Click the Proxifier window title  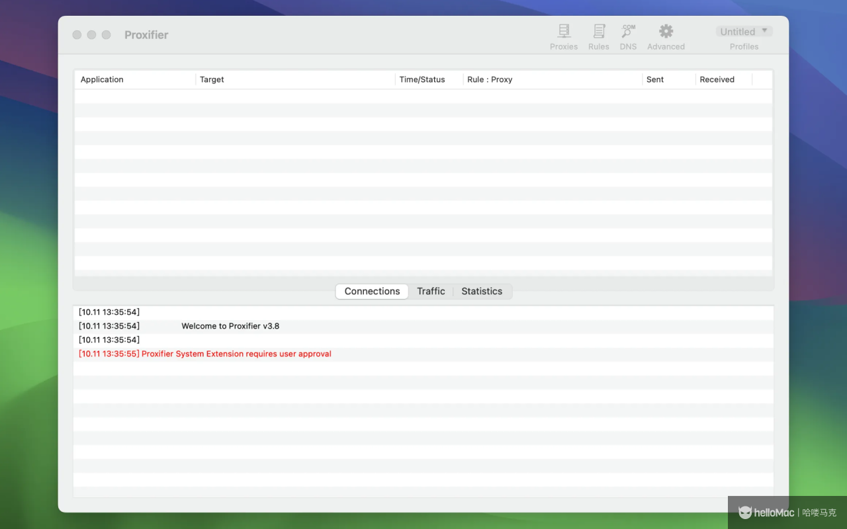146,35
